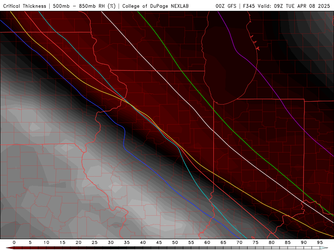This screenshot has height=250, width=334.
Task: Click the white right arrow end of color bar
Action: tap(324, 248)
